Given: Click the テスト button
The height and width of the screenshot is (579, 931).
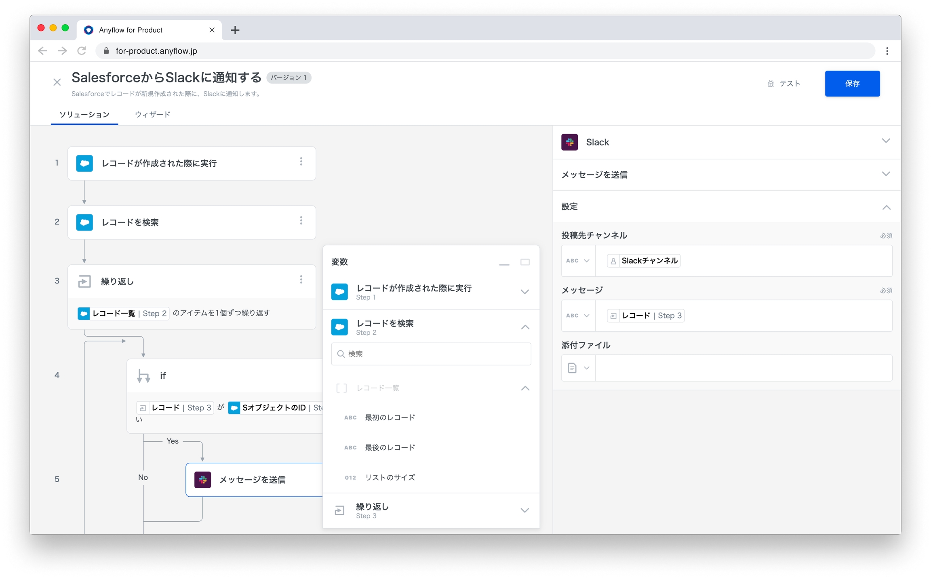Looking at the screenshot, I should 784,84.
